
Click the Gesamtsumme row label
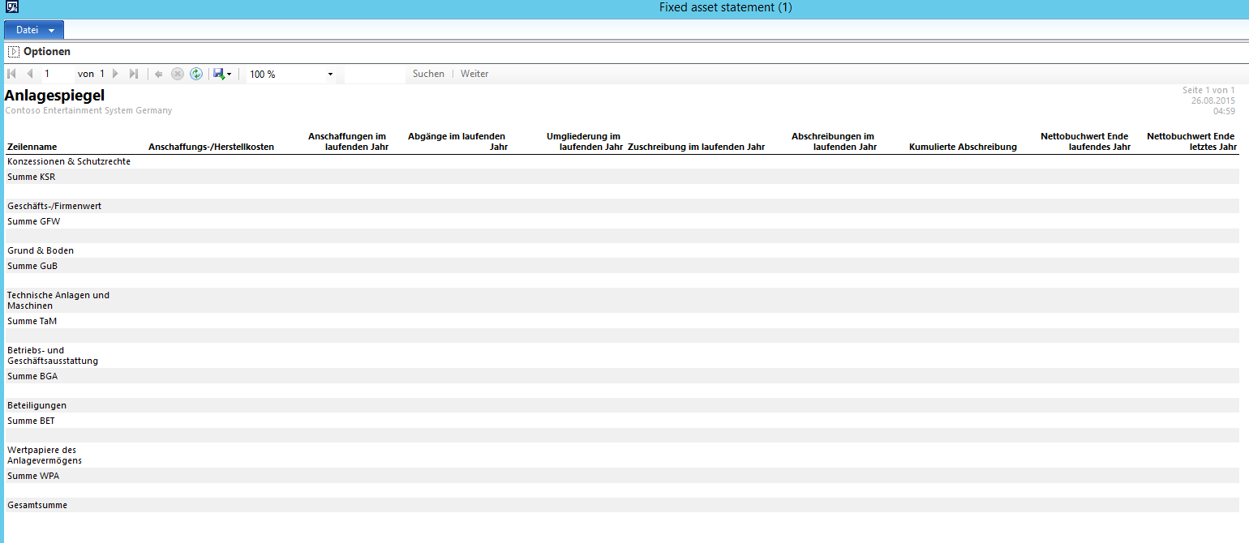(x=37, y=505)
